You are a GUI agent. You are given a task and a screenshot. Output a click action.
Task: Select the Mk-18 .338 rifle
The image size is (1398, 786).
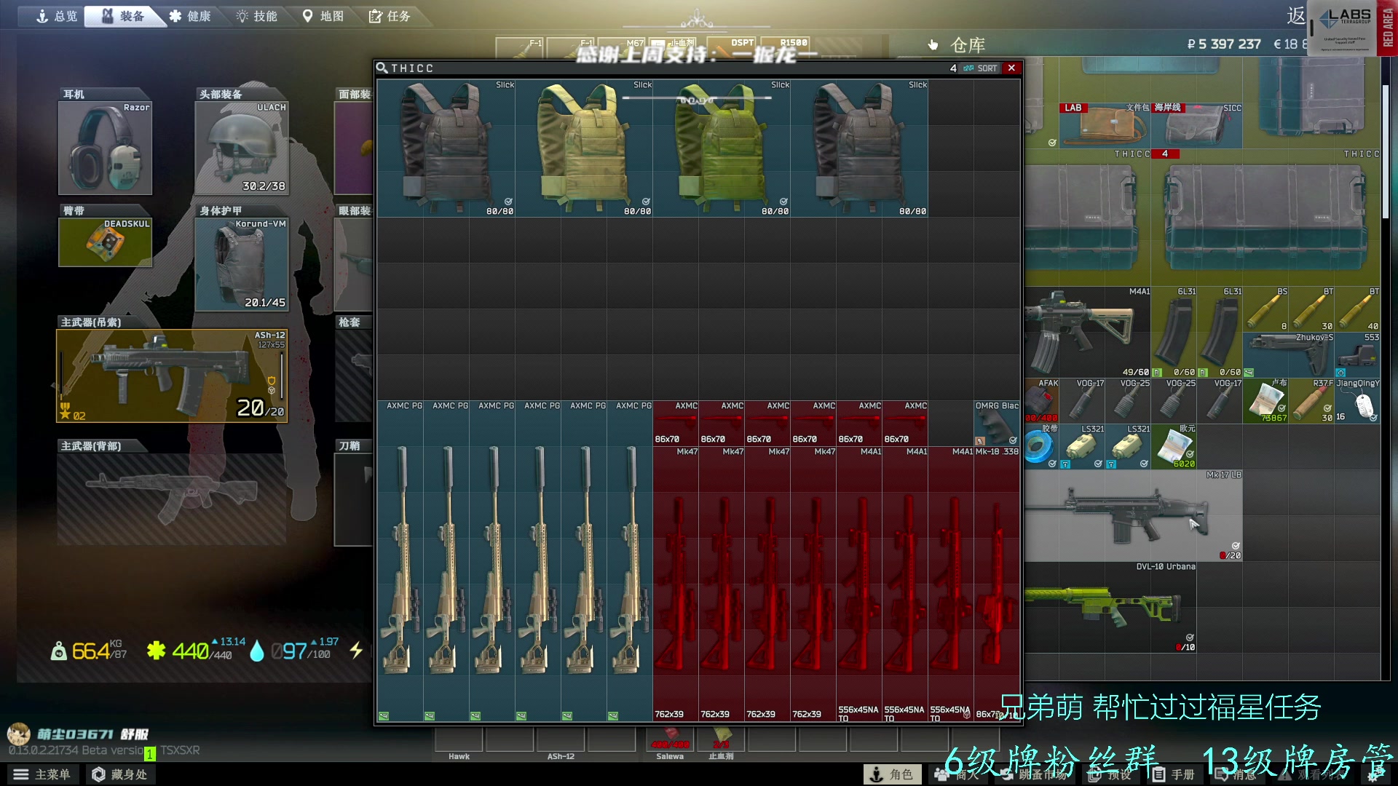coord(997,584)
